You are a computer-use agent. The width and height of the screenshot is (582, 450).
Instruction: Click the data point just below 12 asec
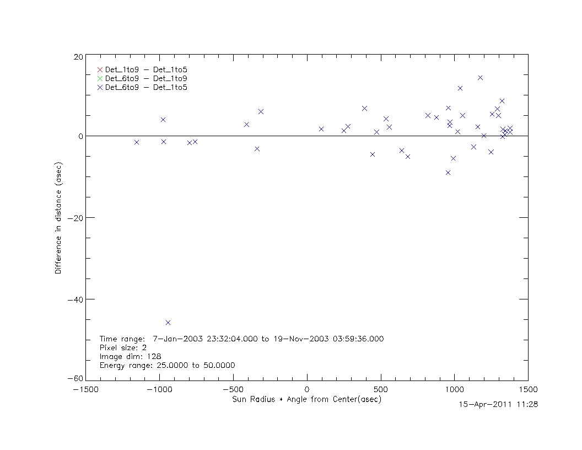(460, 88)
